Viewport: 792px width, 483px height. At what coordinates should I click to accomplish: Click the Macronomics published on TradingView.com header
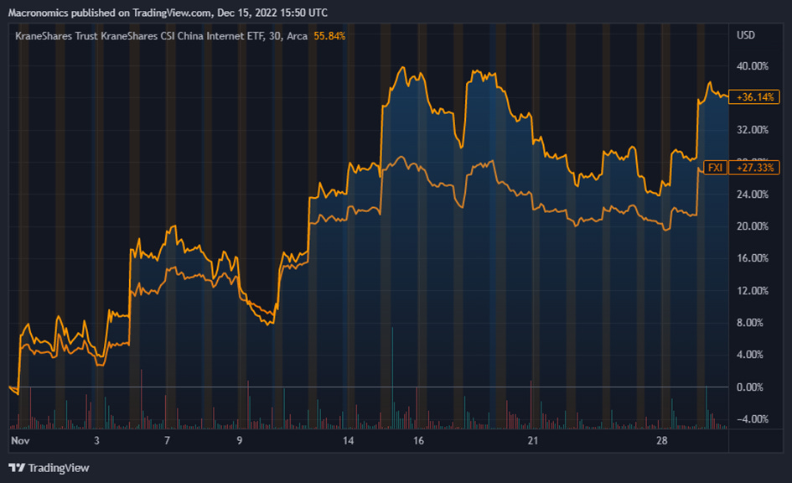click(168, 13)
